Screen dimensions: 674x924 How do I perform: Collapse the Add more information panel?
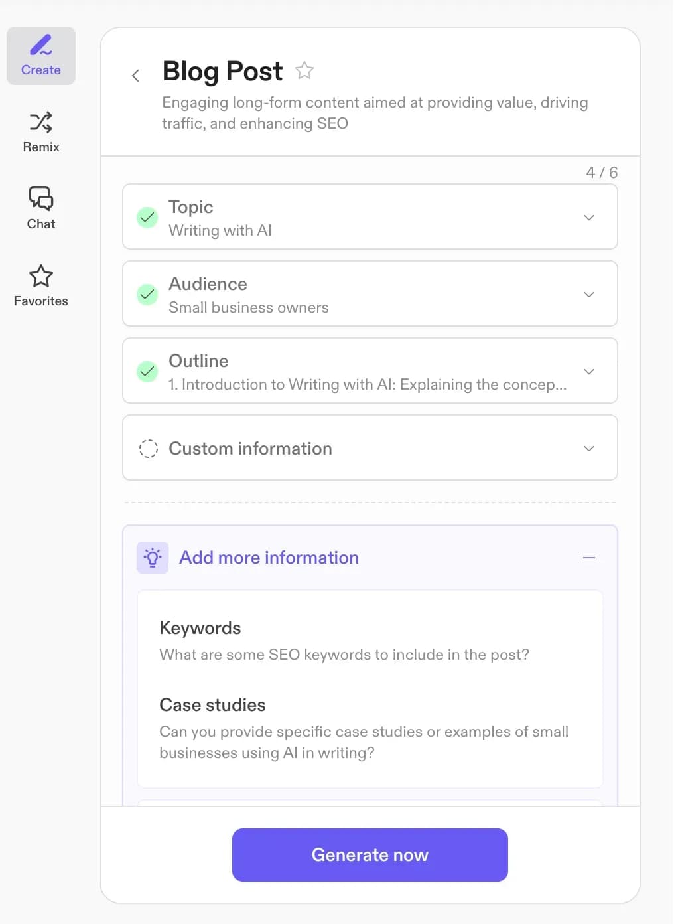pos(589,558)
